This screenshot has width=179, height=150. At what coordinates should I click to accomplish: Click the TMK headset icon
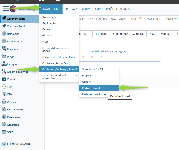coord(4,87)
